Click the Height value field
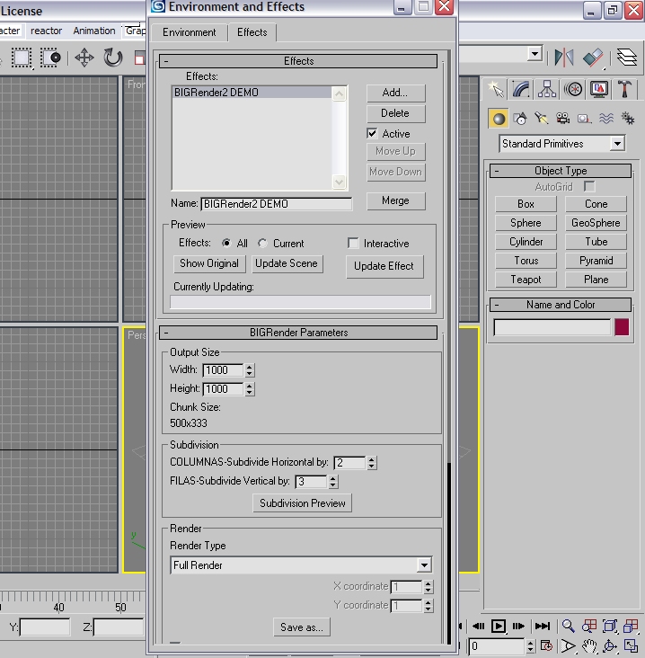Viewport: 645px width, 658px height. coord(223,389)
